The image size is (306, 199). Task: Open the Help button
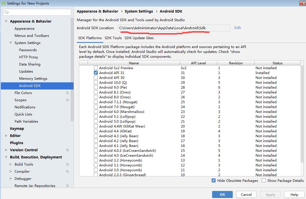(x=294, y=194)
